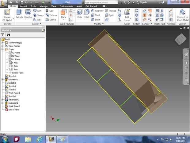The height and width of the screenshot is (143, 190).
Task: Collapse the Origin folder
Action: 2,49
